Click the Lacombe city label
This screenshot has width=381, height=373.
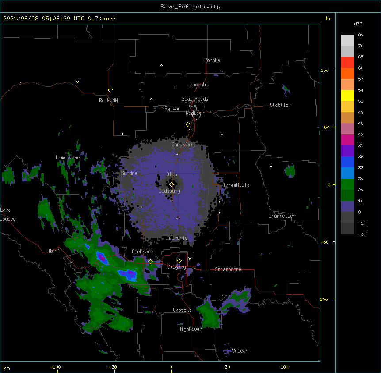199,85
